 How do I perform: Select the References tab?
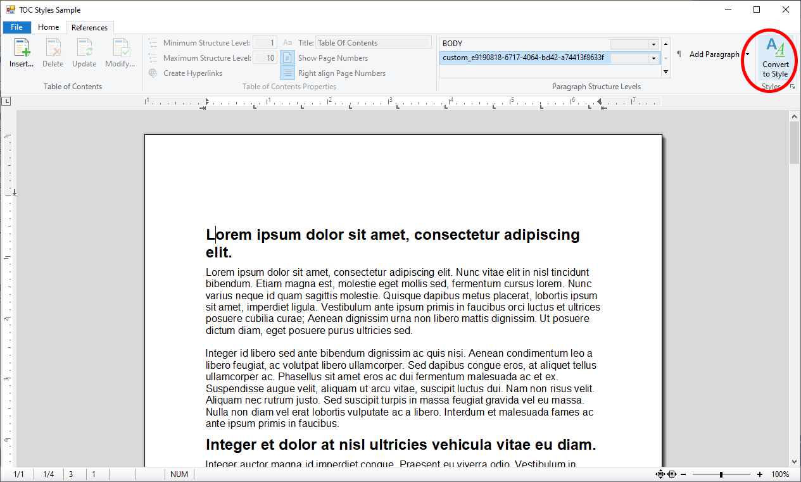[90, 27]
